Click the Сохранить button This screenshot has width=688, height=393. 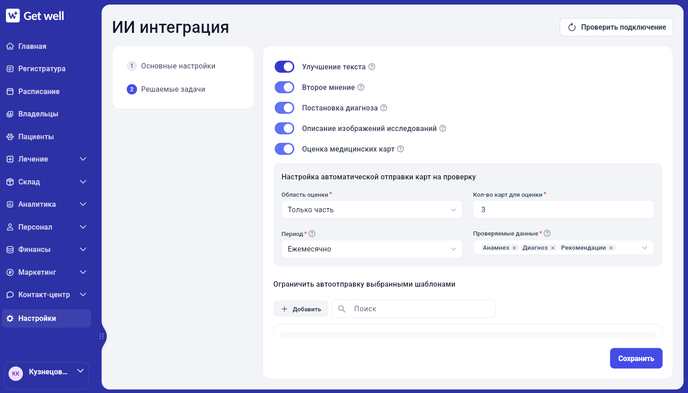click(636, 359)
